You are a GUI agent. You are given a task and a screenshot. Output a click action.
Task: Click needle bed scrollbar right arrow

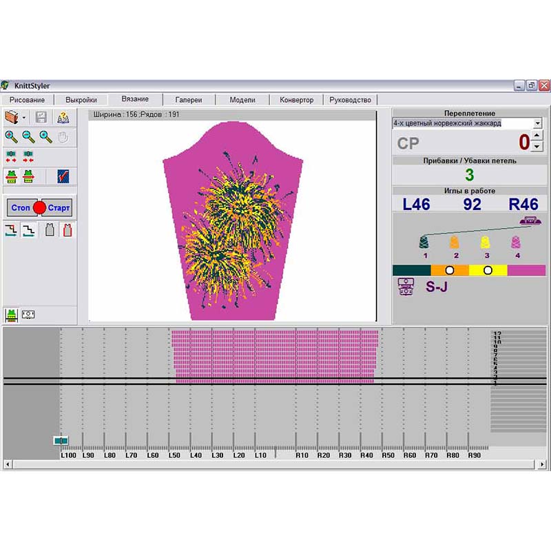542,464
